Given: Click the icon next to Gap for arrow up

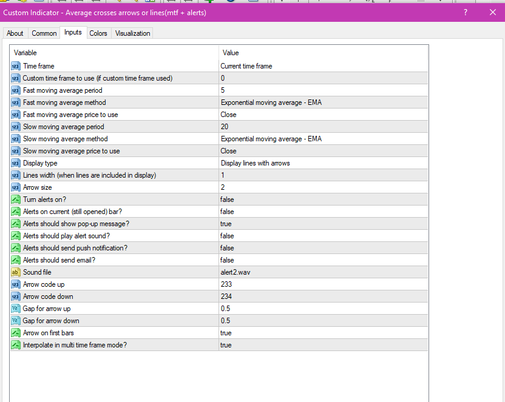Looking at the screenshot, I should [16, 309].
